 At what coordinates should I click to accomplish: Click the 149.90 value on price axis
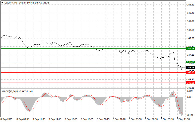coord(191,5)
